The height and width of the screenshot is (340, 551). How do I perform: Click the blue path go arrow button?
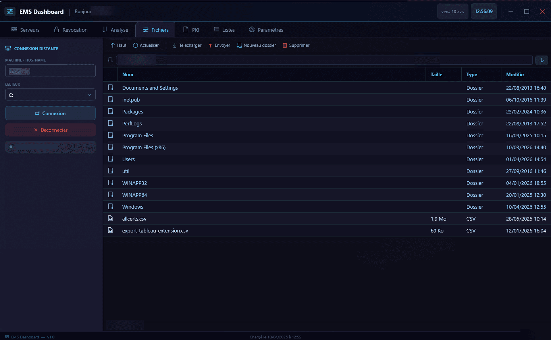[541, 60]
